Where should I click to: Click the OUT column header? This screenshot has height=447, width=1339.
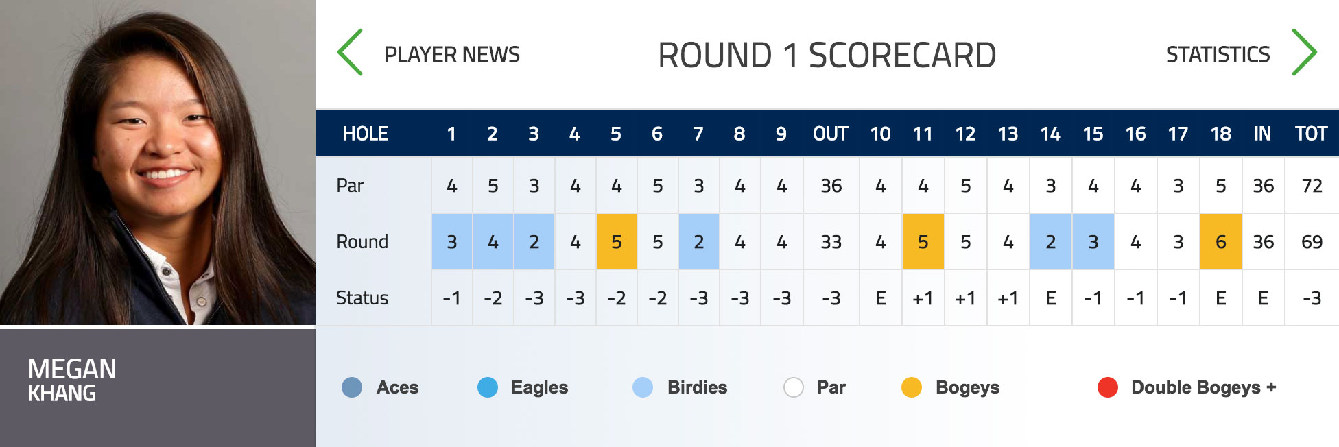tap(831, 134)
